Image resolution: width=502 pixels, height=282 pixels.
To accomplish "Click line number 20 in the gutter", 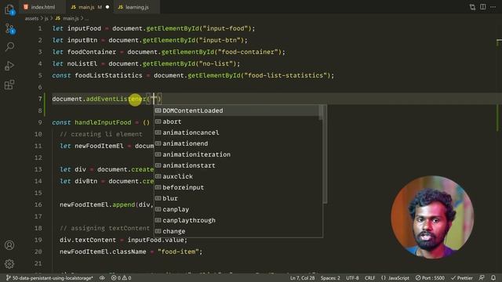I will click(x=38, y=251).
